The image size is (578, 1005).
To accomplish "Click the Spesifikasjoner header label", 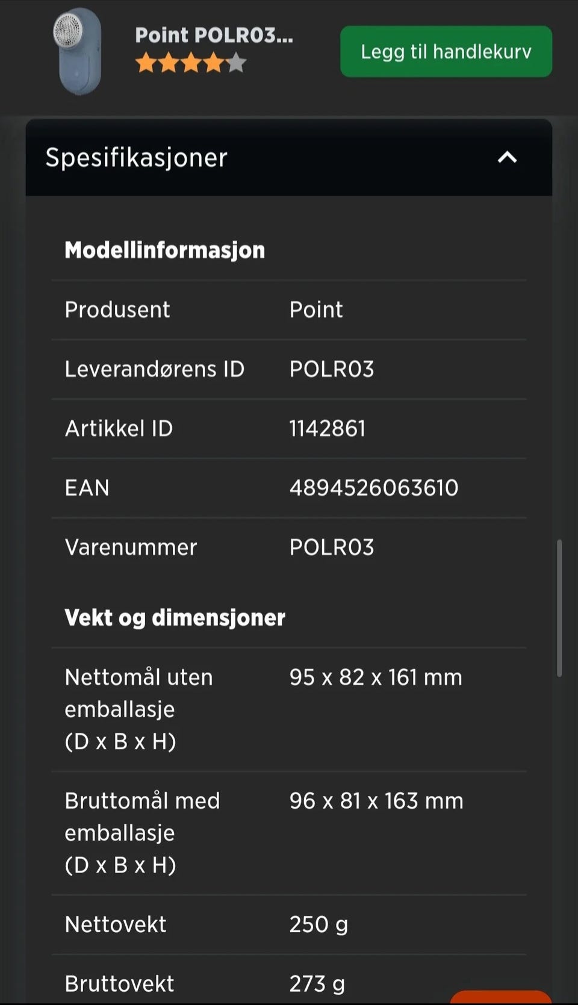I will tap(137, 158).
